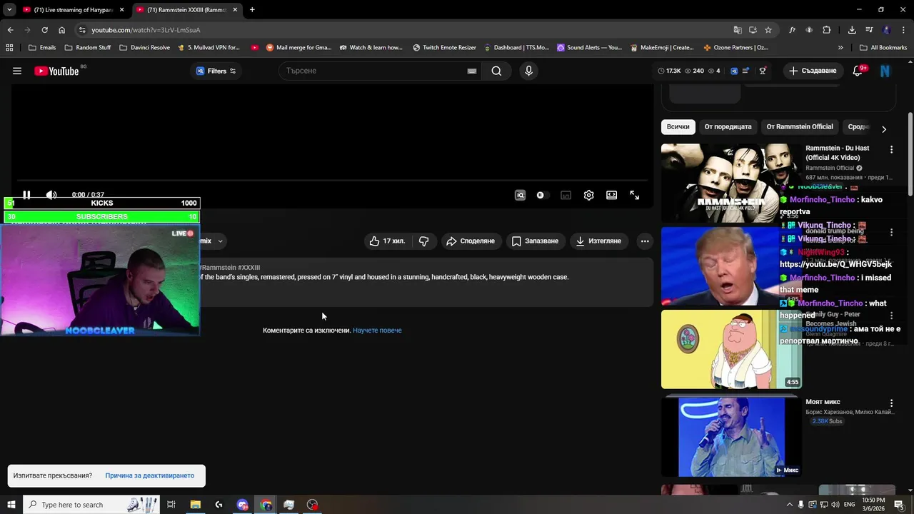Select the От Rammstein Official chip

coord(800,127)
